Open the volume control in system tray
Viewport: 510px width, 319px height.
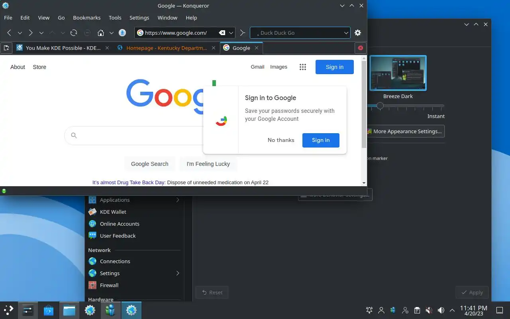441,310
